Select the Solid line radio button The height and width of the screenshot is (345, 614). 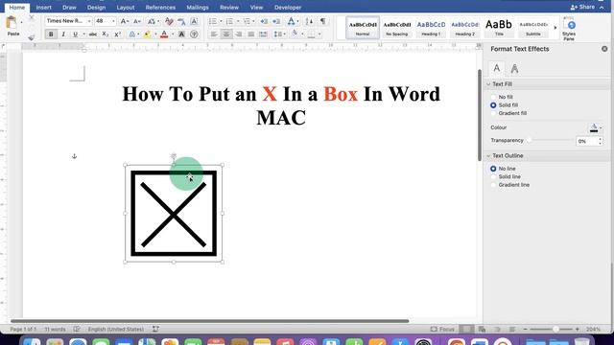pos(493,176)
